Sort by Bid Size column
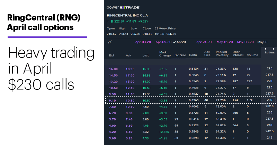Image resolution: width=277 pixels, height=145 pixels. (x=180, y=55)
